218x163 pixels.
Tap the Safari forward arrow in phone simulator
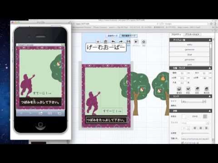pyautogui.click(x=31, y=113)
